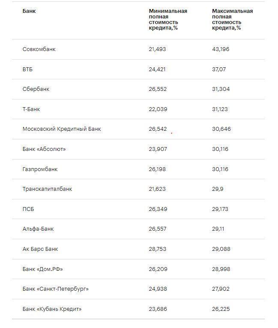Click the «Максимальная полная стоимость кредита» header
The height and width of the screenshot is (328, 278).
[x=232, y=19]
